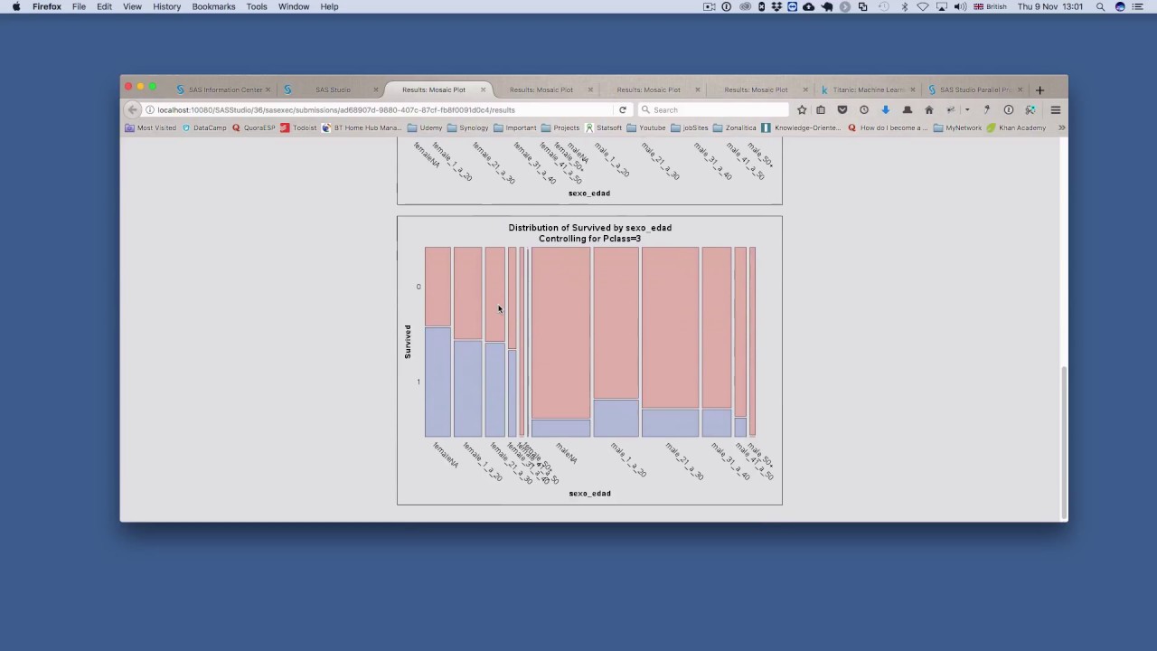
Task: Open Bluetooth status in menu bar
Action: 904,6
